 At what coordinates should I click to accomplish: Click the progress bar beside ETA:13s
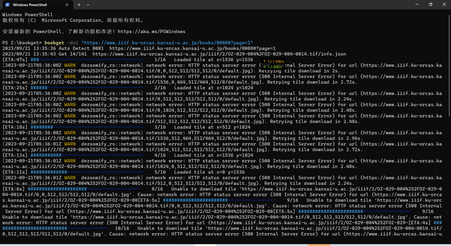pyautogui.click(x=87, y=155)
